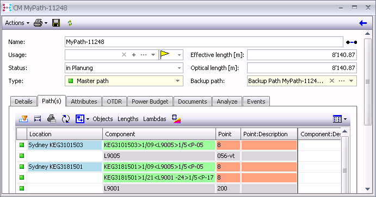Select the Sydney KEG3101503 location cell
This screenshot has height=197, width=376.
click(x=65, y=145)
